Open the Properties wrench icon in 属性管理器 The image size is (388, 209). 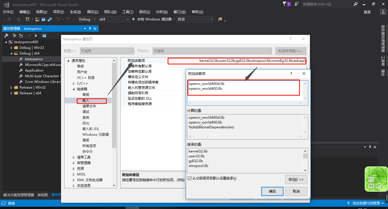tap(6, 35)
